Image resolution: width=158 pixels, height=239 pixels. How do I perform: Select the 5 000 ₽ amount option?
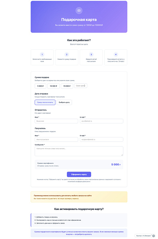[x=40, y=86]
